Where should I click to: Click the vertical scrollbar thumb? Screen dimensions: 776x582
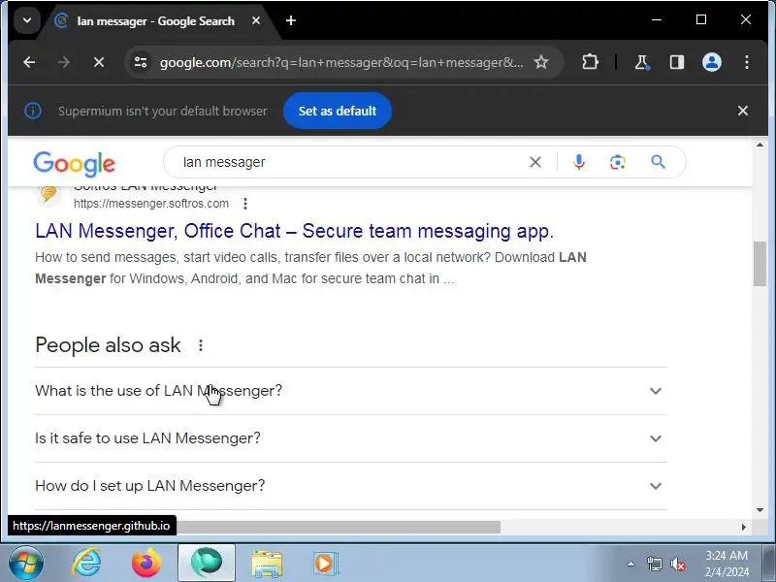tap(760, 263)
